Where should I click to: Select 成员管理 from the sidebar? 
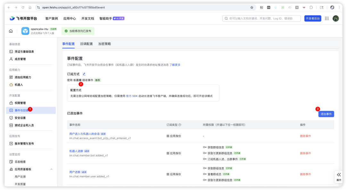point(21,59)
